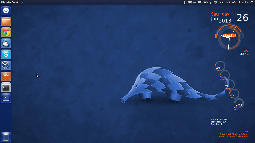This screenshot has height=143, width=255.
Task: Open the sound volume indicator
Action: pyautogui.click(x=221, y=2)
